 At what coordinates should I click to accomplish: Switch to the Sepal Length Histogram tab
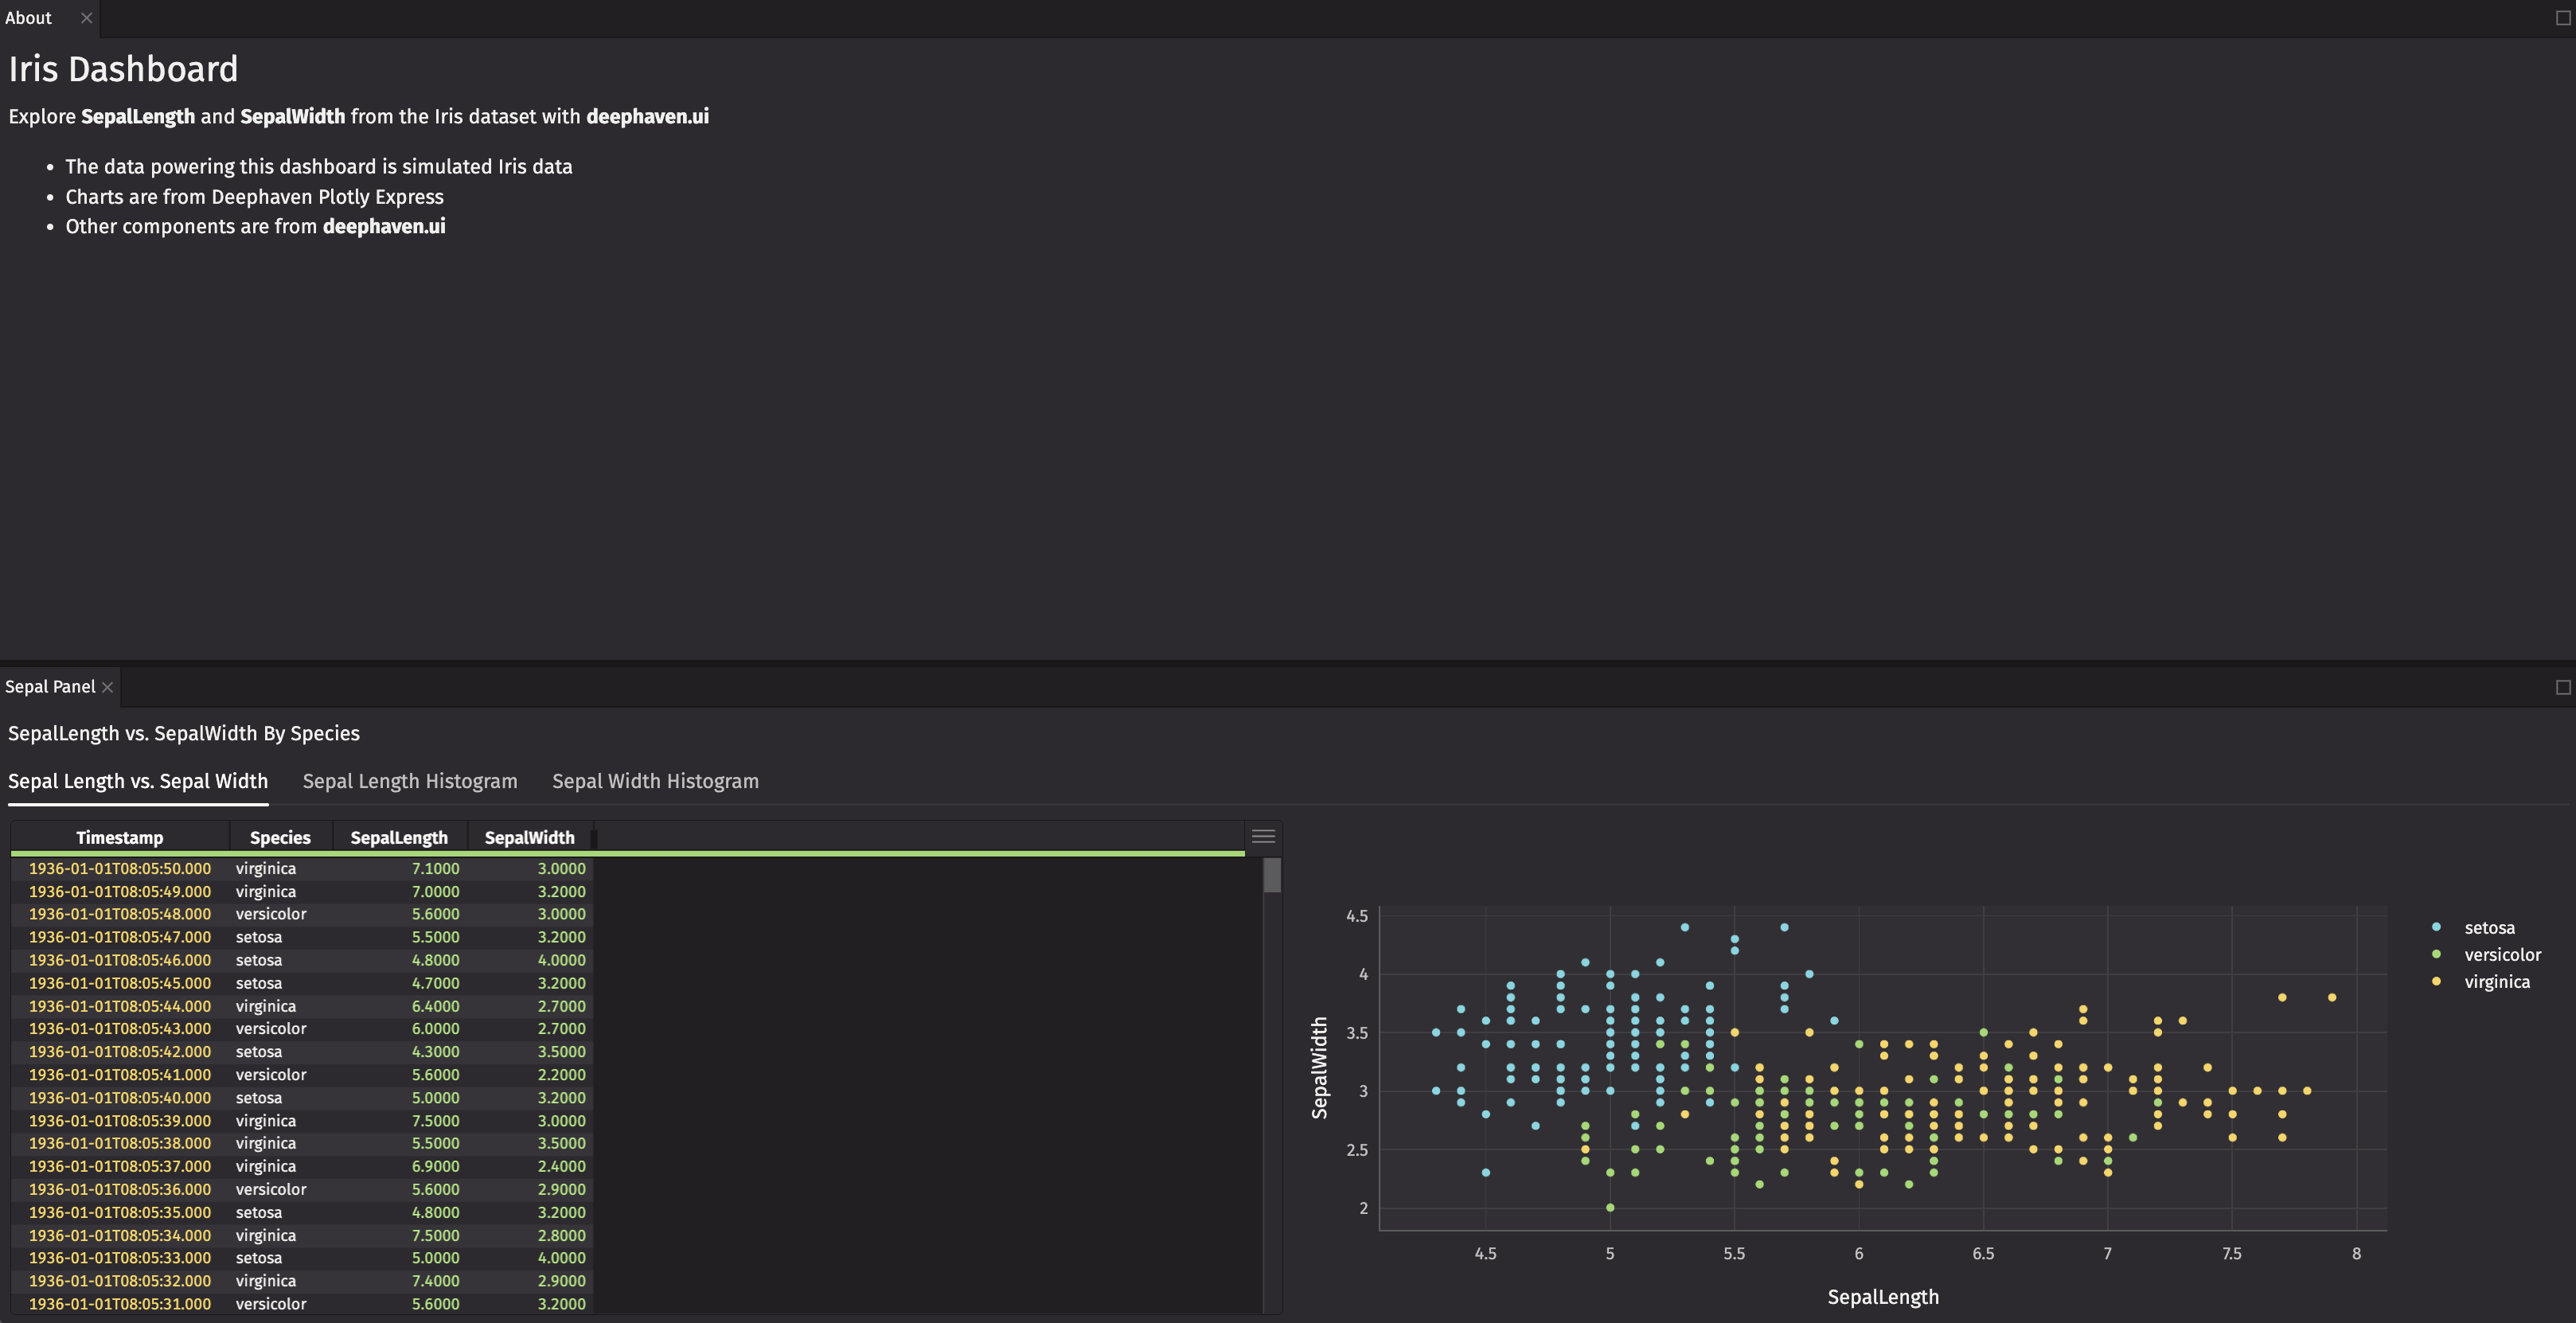[410, 781]
